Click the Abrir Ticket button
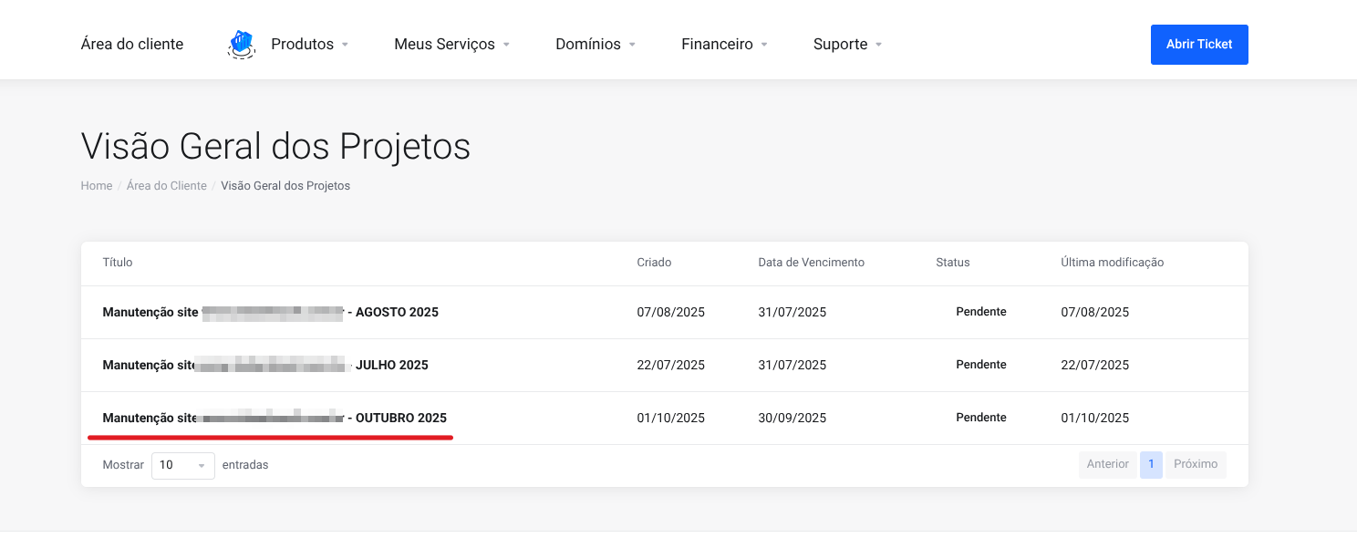Viewport: 1357px width, 538px height. tap(1198, 44)
